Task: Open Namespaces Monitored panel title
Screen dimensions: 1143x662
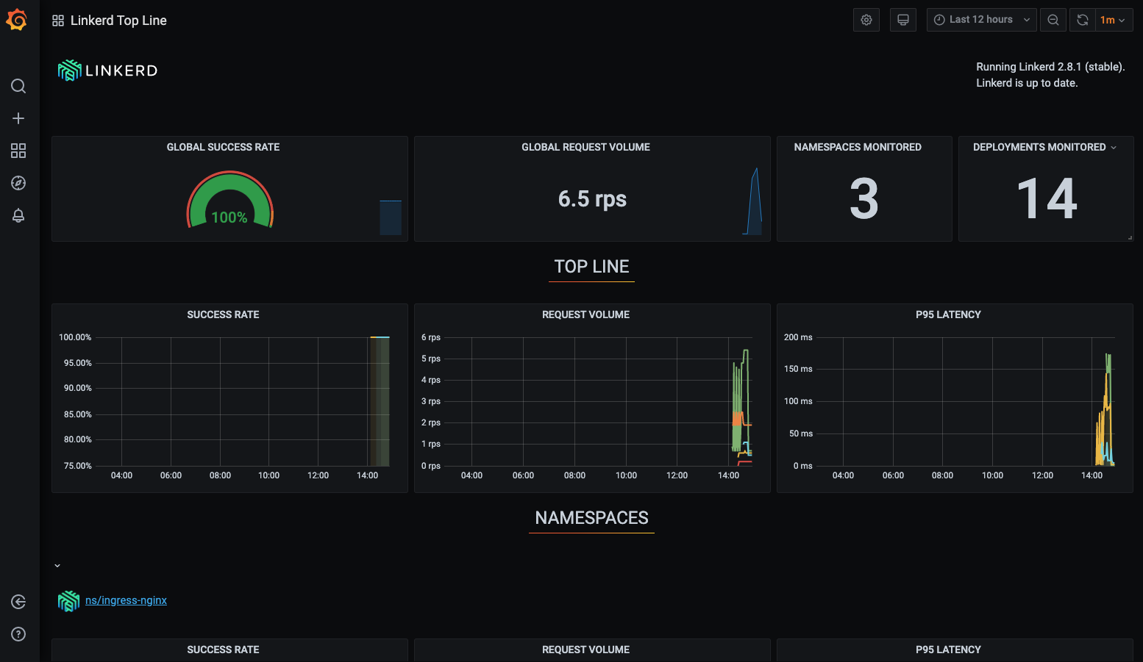Action: coord(858,147)
